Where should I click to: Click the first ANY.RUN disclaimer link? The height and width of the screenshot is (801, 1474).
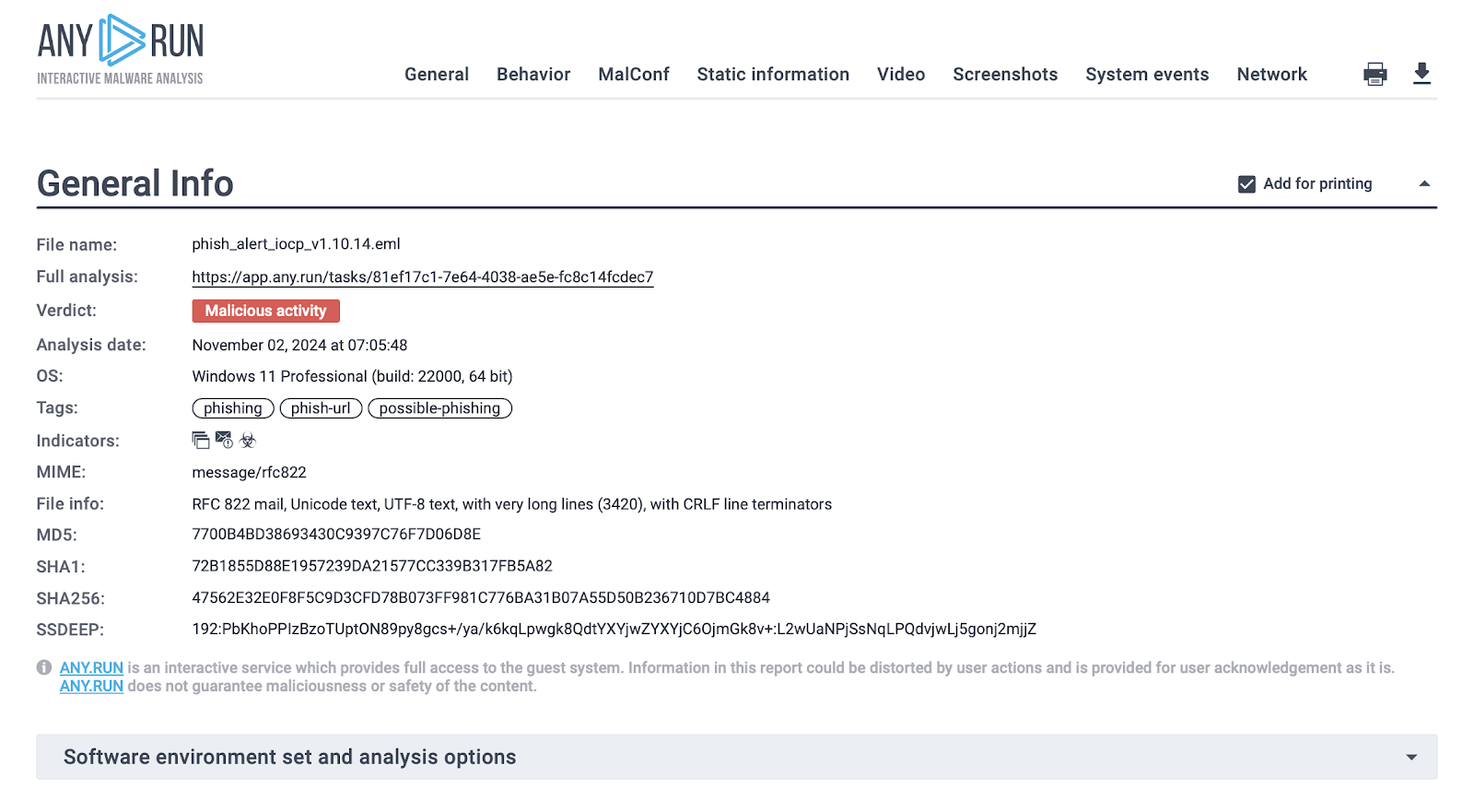click(91, 667)
